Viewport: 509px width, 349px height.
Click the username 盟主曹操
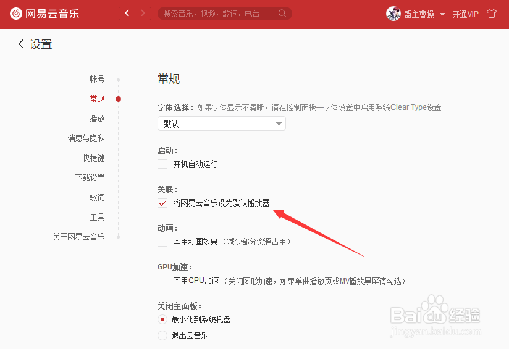(x=419, y=14)
